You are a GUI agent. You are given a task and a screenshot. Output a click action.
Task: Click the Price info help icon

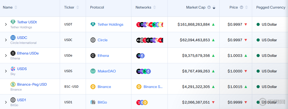click(242, 8)
